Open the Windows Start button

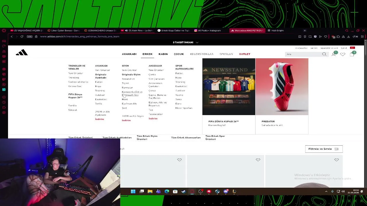(x=133, y=191)
